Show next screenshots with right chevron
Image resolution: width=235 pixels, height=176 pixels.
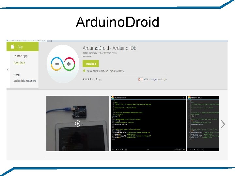223,124
